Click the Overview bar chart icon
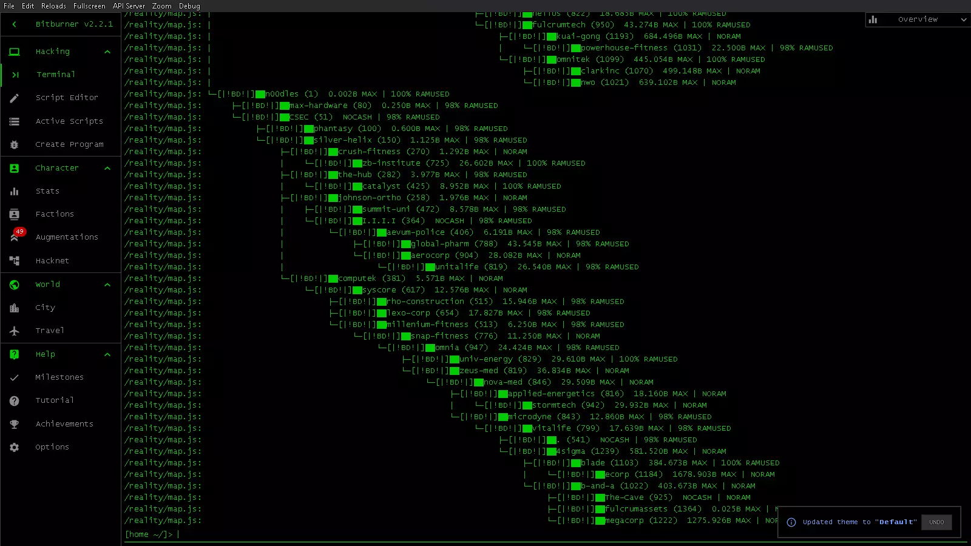The width and height of the screenshot is (971, 546). click(873, 19)
